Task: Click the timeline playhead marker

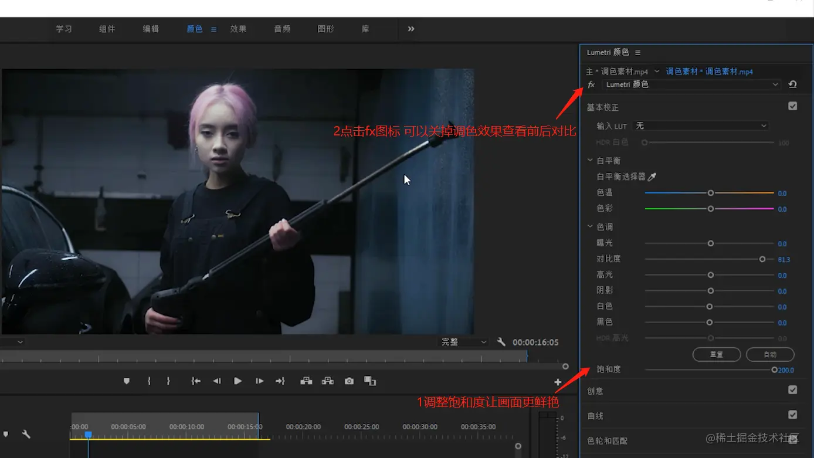Action: 88,435
